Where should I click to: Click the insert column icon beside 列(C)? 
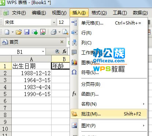[74, 43]
